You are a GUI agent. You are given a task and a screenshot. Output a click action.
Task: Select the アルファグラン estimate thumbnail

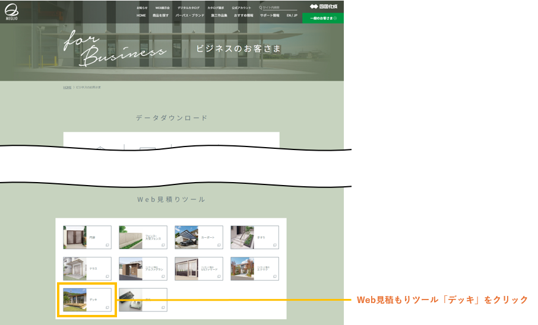131,269
